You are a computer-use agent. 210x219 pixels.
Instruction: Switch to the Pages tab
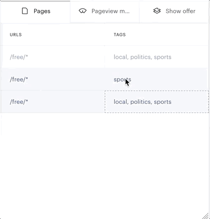pyautogui.click(x=35, y=11)
